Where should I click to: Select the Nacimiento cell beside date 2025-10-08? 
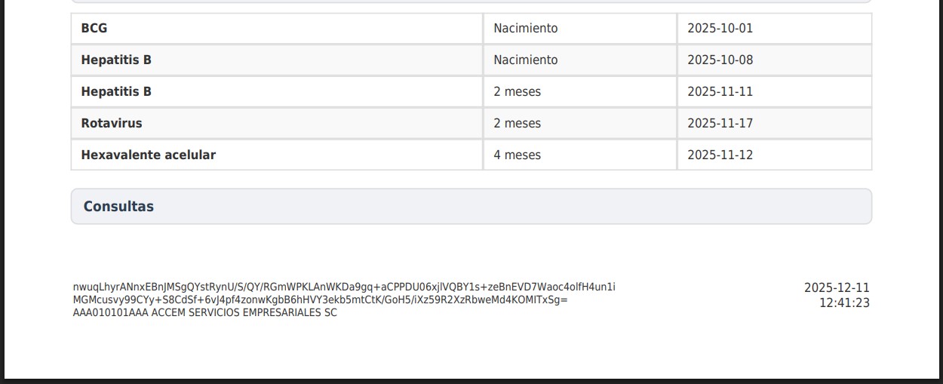pos(526,60)
